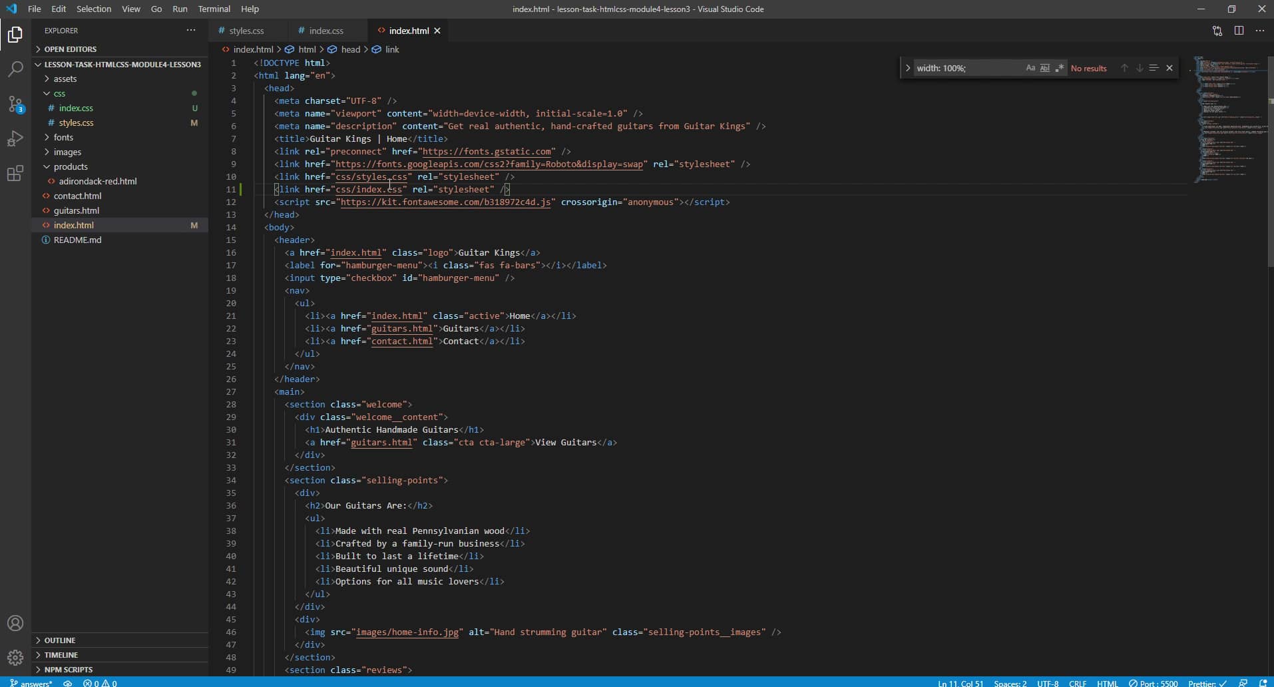
Task: Click Find Previous Match arrow
Action: coord(1123,68)
